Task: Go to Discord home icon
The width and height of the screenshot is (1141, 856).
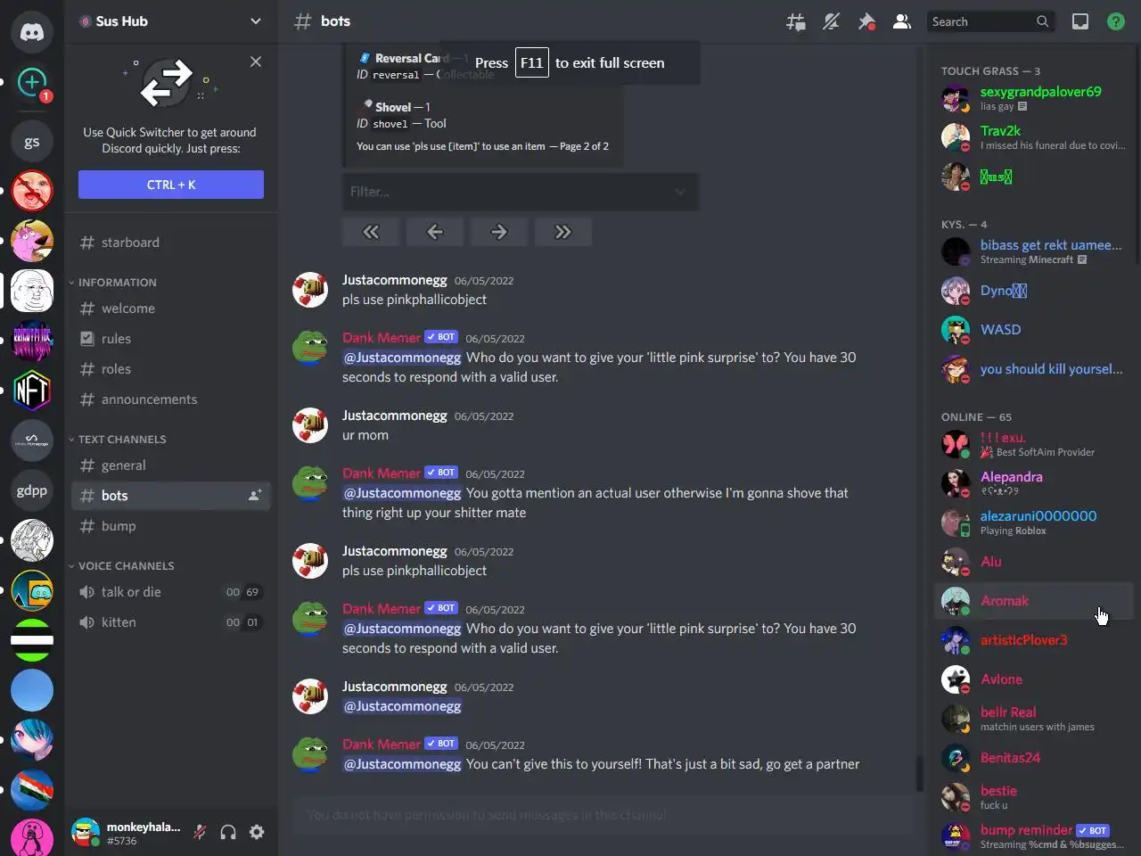Action: [x=32, y=32]
